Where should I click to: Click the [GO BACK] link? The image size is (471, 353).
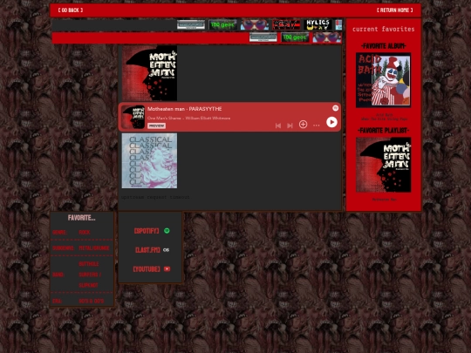71,10
